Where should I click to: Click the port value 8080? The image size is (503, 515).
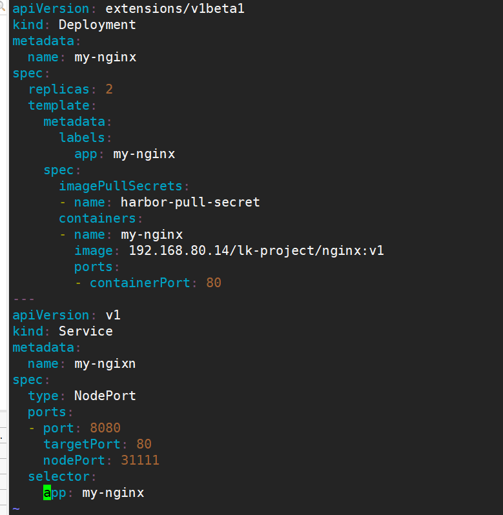[x=105, y=428]
